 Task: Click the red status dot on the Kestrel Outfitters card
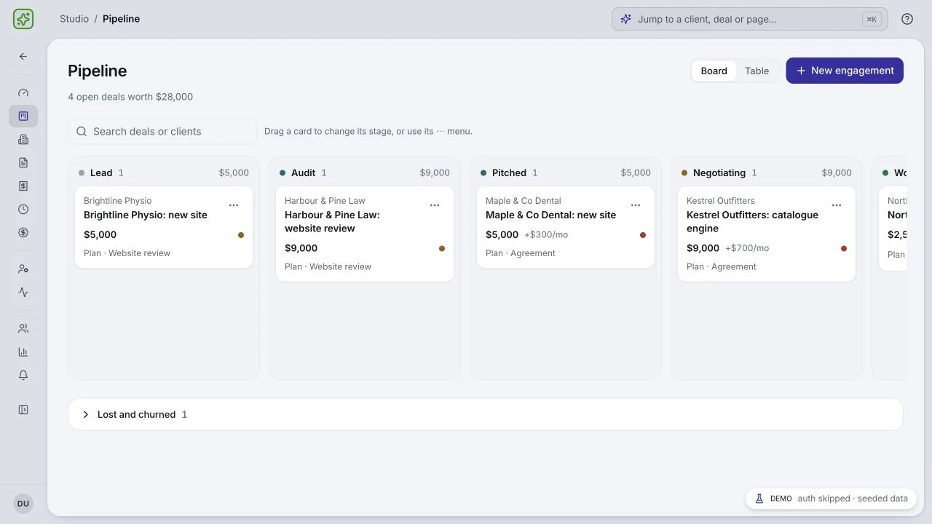coord(844,248)
